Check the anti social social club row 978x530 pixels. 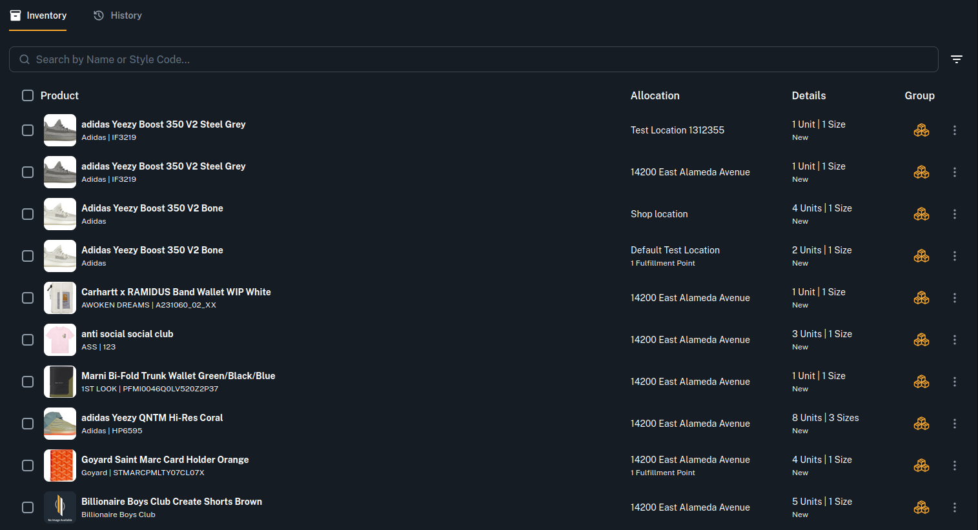coord(28,340)
